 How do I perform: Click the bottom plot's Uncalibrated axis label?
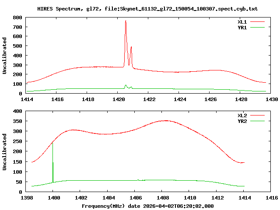[4, 152]
